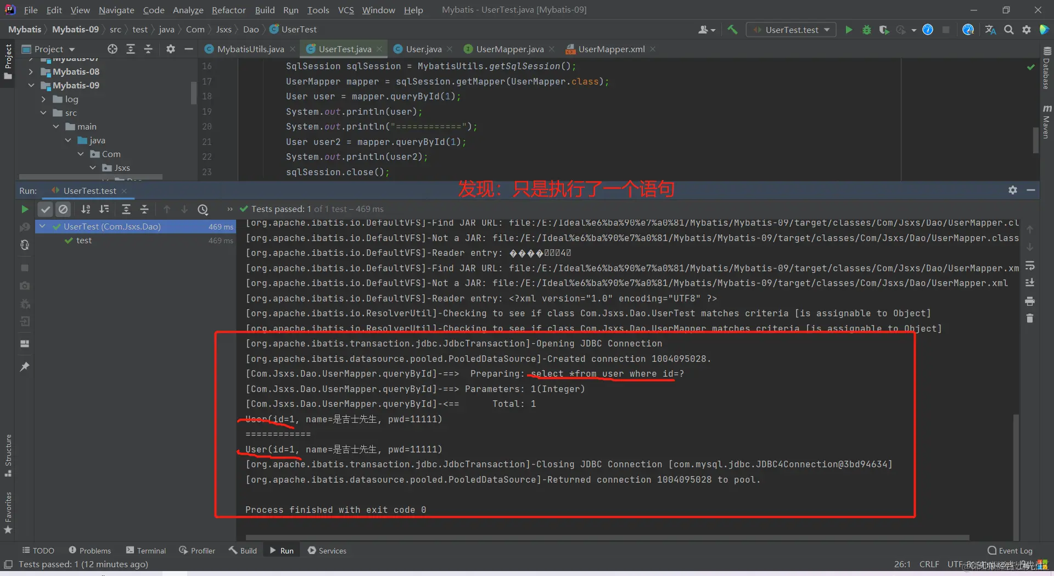Switch to User.java editor tab
This screenshot has width=1054, height=576.
tap(423, 49)
